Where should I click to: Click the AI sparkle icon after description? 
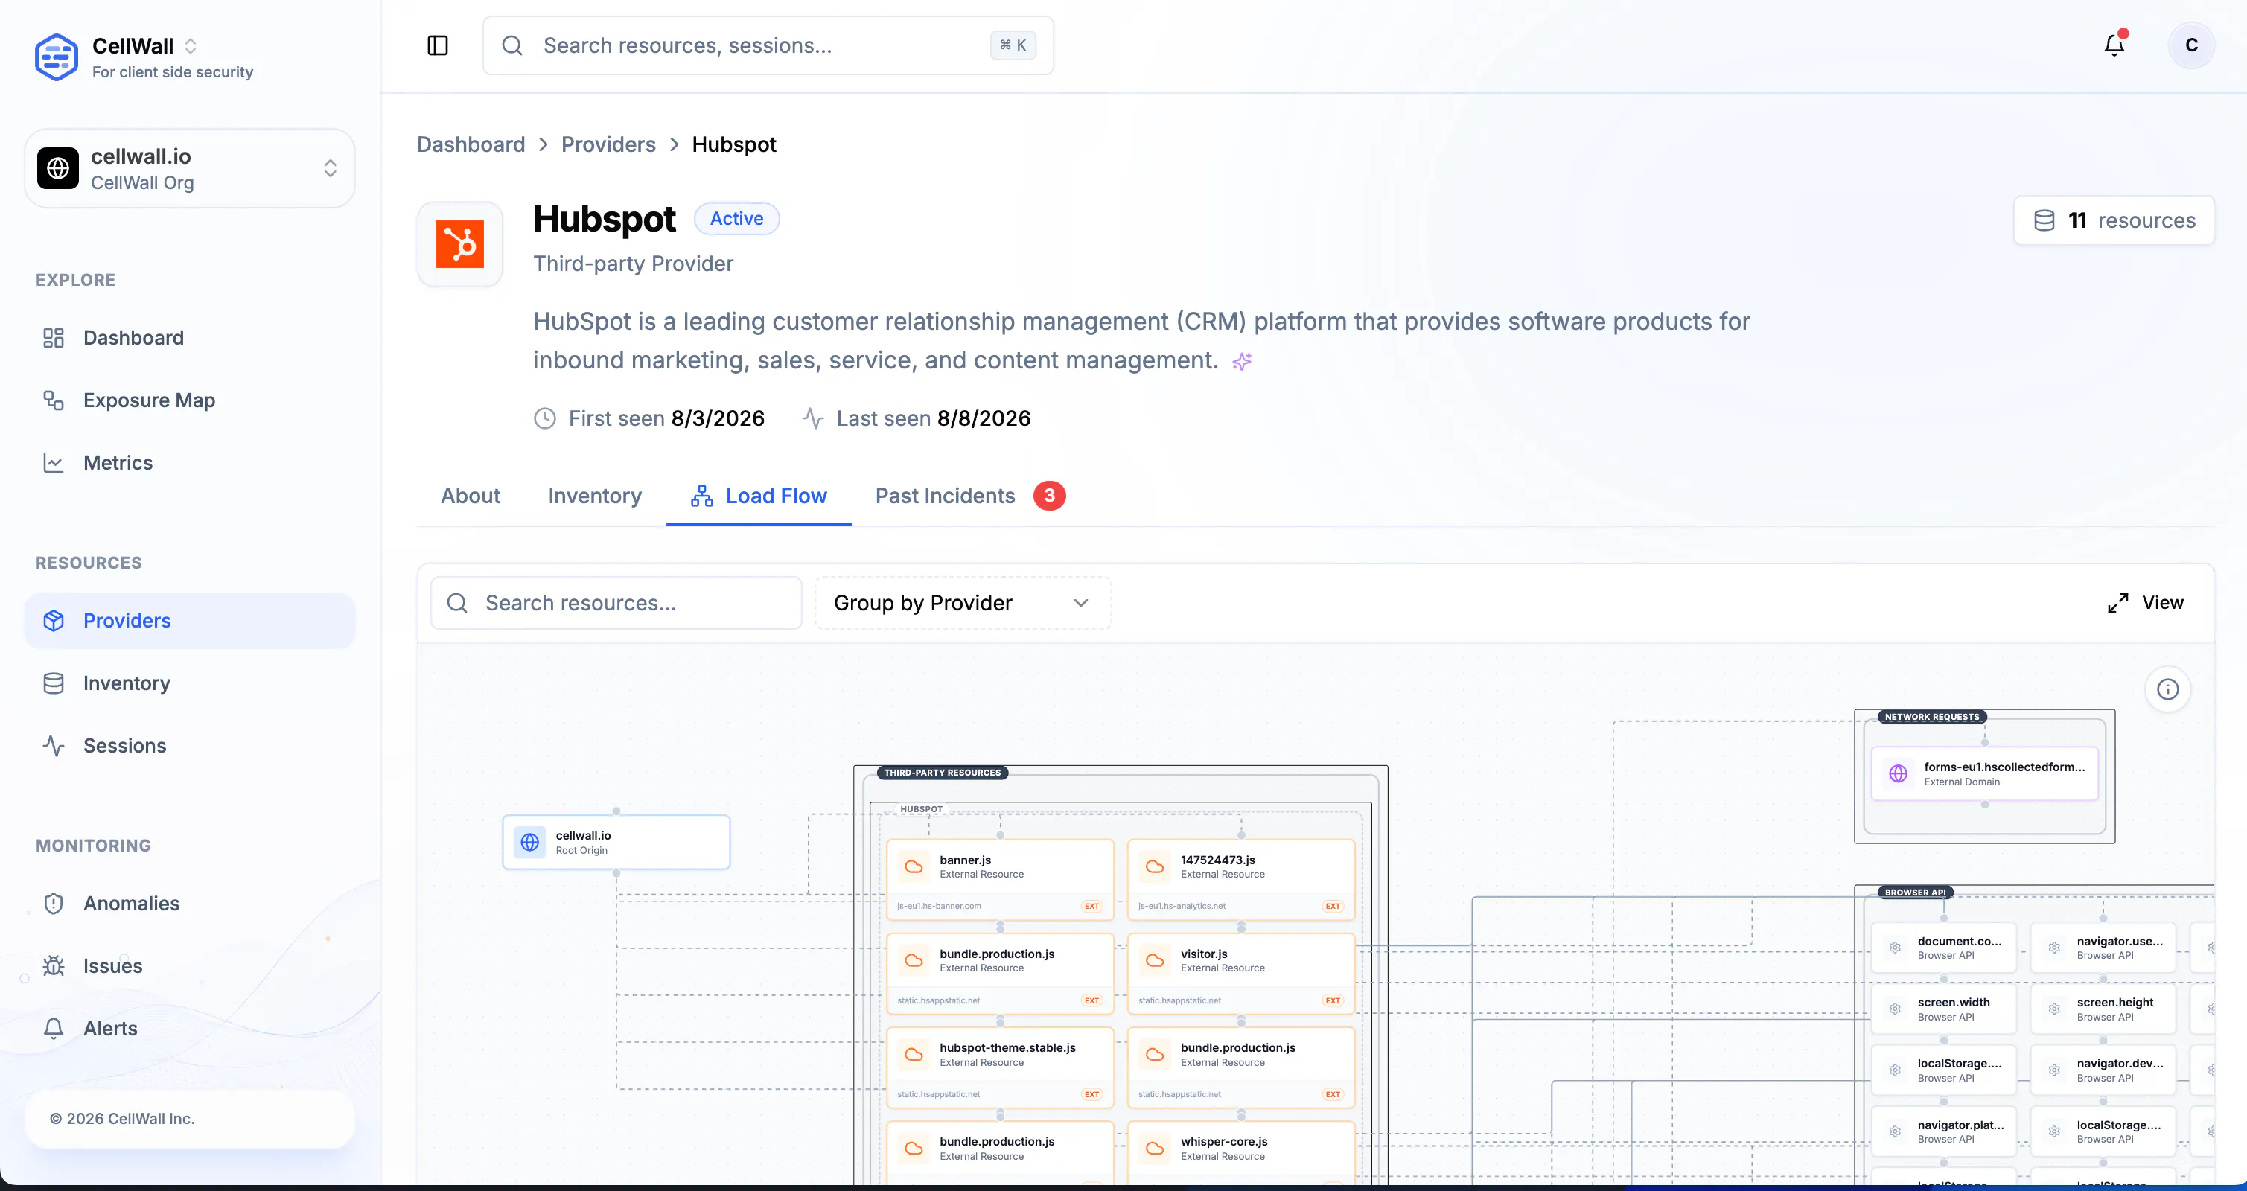(x=1242, y=362)
